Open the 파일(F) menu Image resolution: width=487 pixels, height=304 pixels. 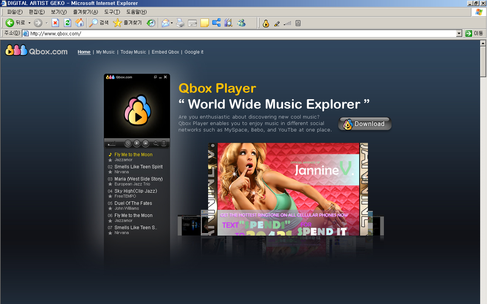pyautogui.click(x=15, y=12)
